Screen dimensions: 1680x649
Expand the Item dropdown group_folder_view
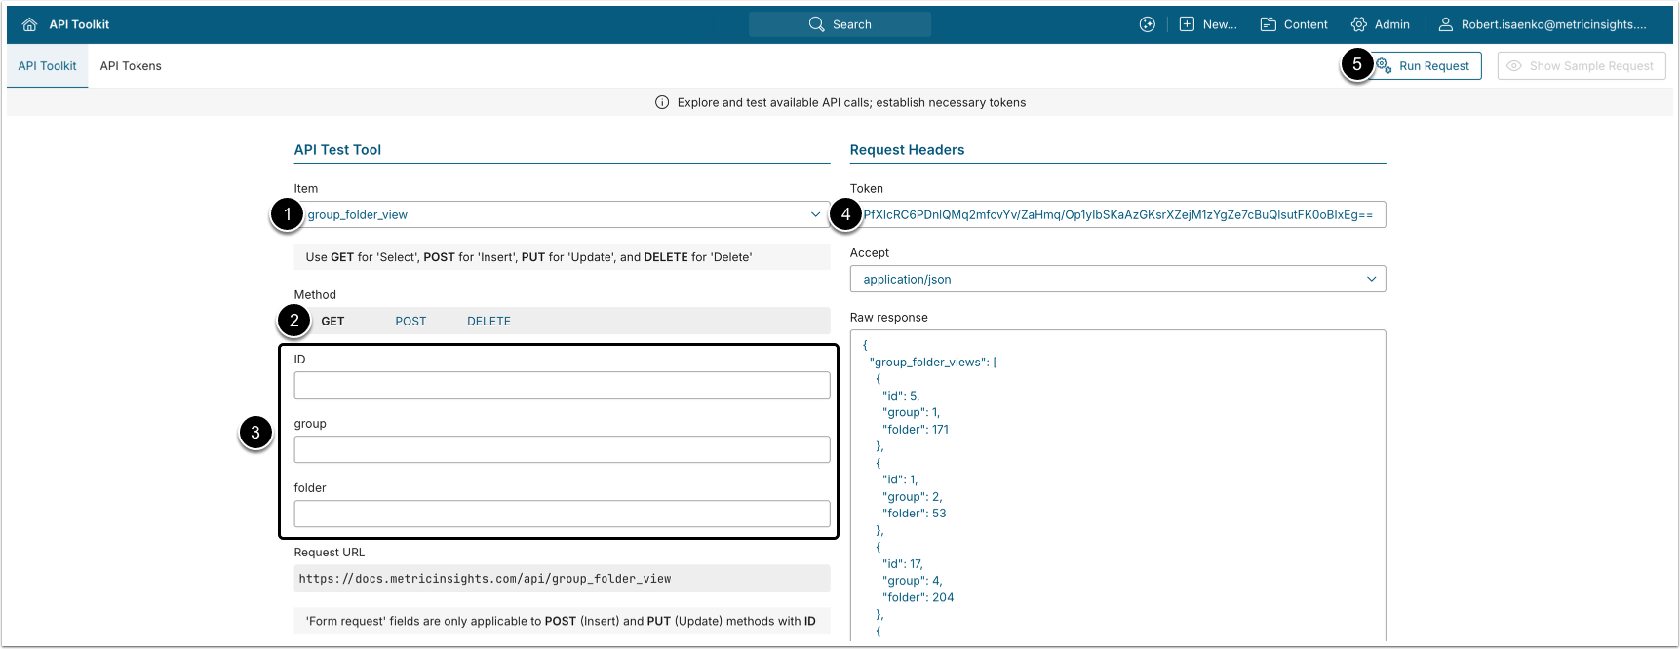562,214
